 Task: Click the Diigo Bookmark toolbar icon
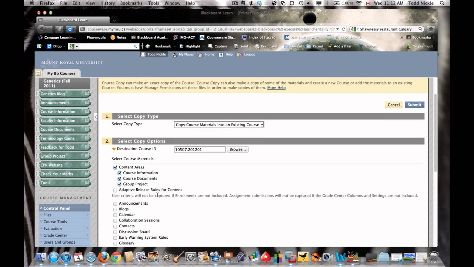point(148,46)
